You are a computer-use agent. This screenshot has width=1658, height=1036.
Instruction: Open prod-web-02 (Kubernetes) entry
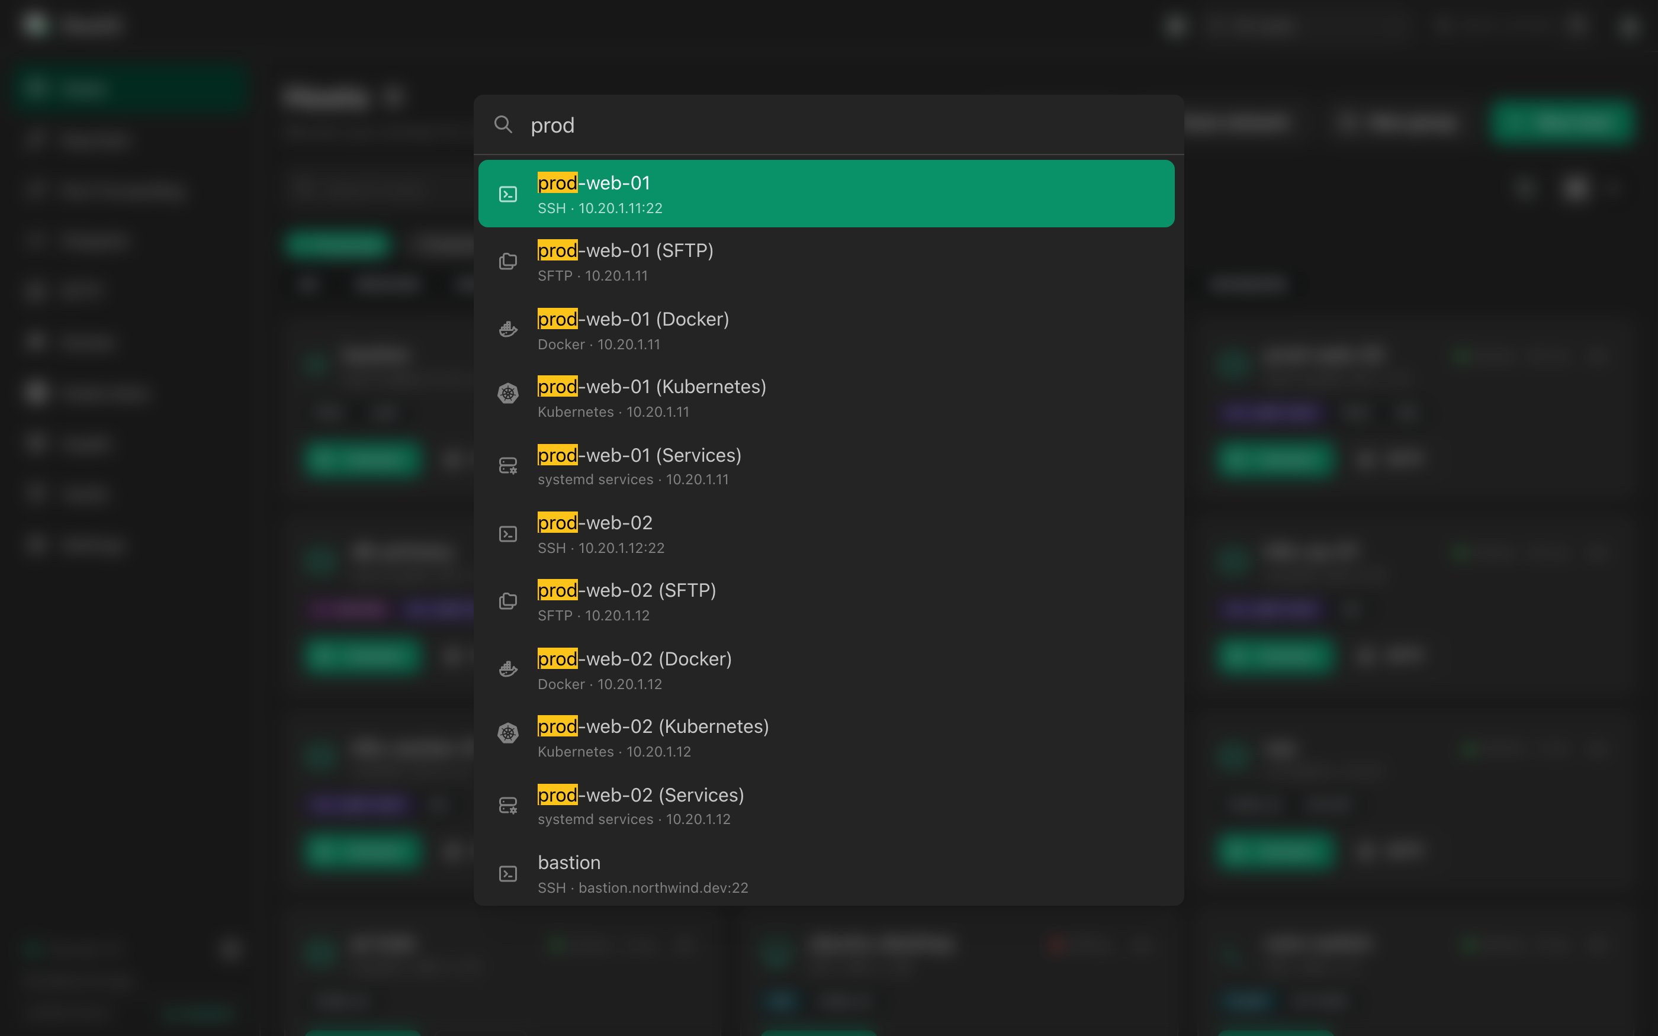826,737
